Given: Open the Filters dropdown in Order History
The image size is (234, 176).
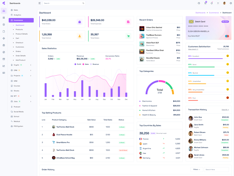Looking at the screenshot, I should coord(197,170).
